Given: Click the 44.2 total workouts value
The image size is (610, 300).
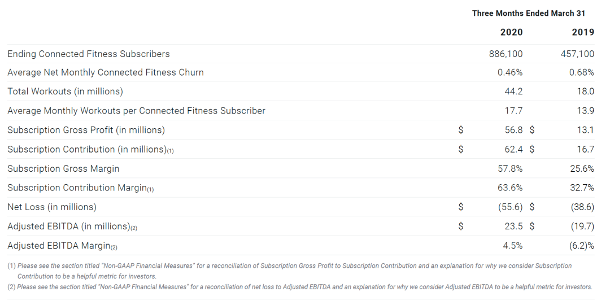Looking at the screenshot, I should pyautogui.click(x=513, y=92).
